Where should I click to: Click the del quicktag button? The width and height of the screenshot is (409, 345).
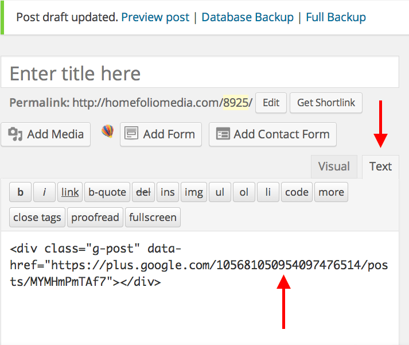[143, 192]
